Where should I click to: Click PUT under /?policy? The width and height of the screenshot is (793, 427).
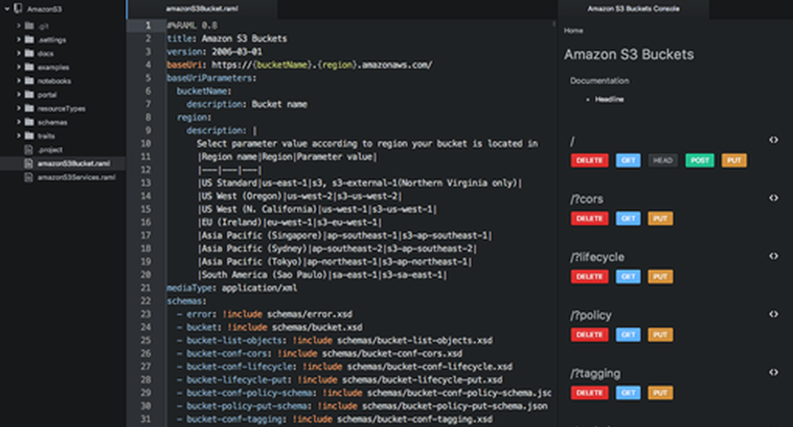(x=660, y=334)
